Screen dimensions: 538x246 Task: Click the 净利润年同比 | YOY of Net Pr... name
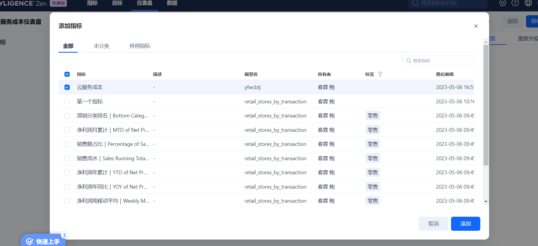click(x=112, y=187)
